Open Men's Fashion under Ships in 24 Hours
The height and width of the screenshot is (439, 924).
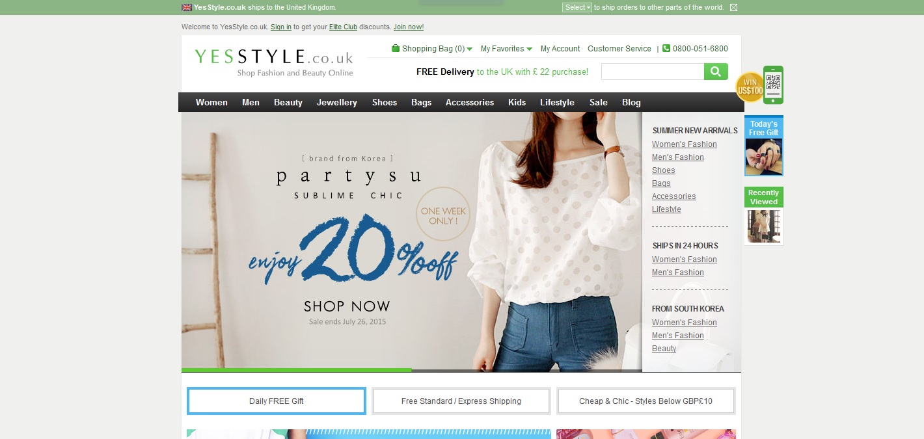(678, 273)
